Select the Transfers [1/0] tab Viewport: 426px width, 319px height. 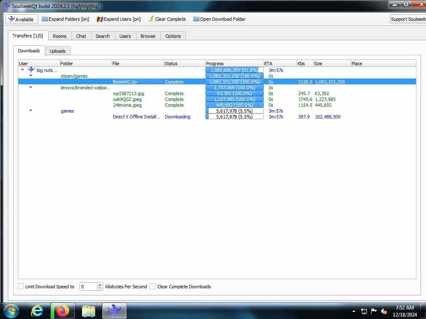pos(28,36)
